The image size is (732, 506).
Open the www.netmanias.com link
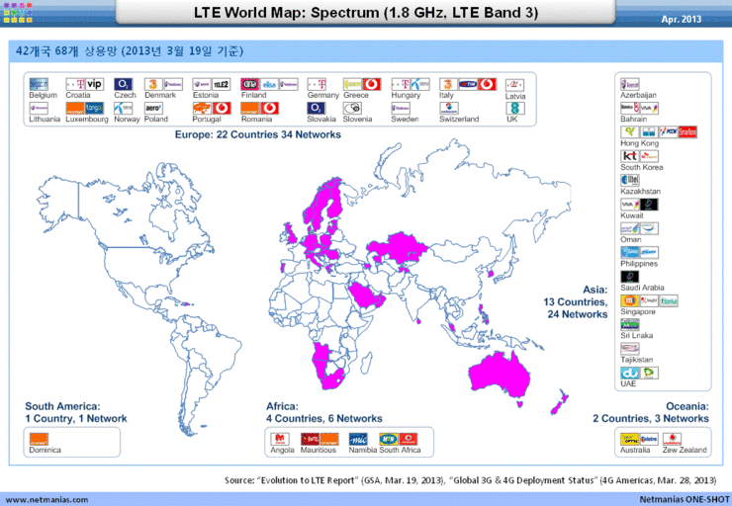pos(46,499)
